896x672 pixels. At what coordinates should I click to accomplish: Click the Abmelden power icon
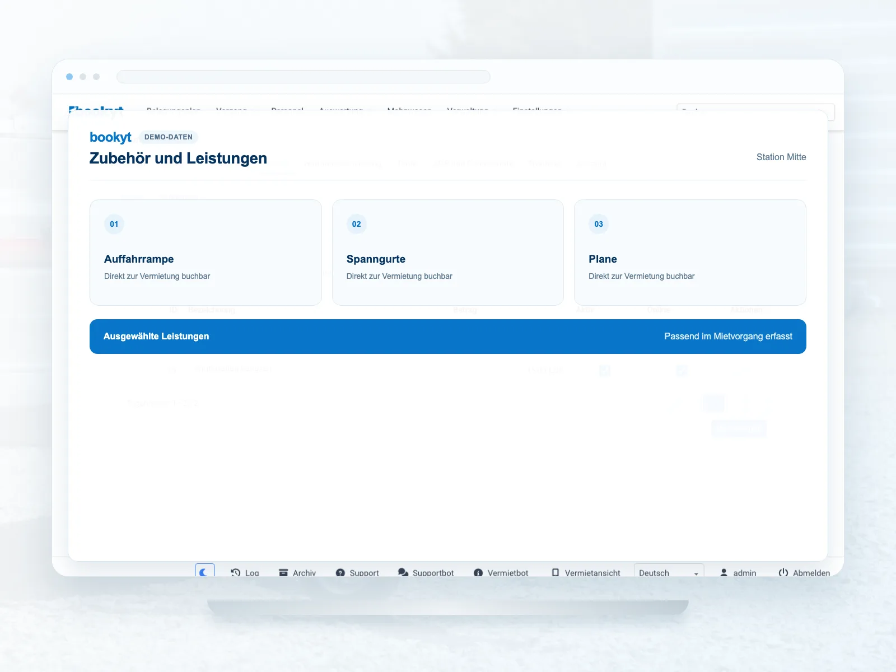(783, 572)
